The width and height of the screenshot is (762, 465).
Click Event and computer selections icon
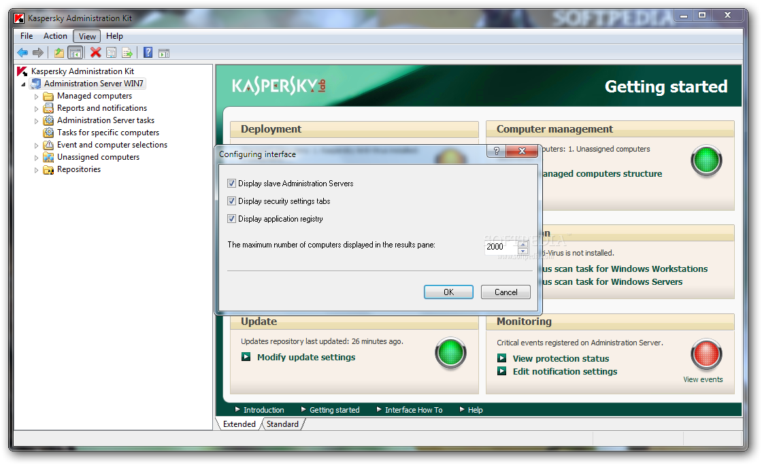tap(48, 145)
